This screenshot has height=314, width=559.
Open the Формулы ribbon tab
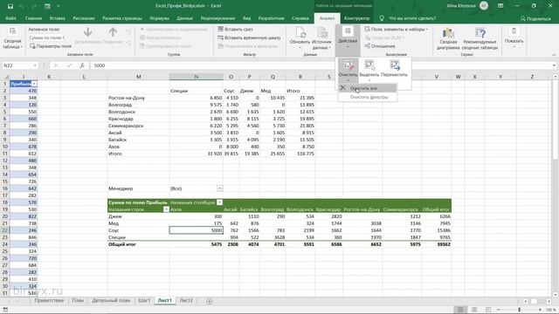click(159, 18)
